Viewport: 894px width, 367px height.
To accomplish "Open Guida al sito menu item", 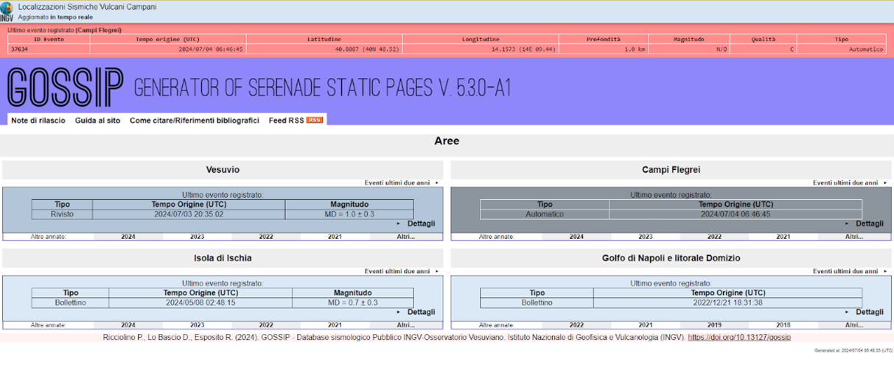I will [x=97, y=120].
